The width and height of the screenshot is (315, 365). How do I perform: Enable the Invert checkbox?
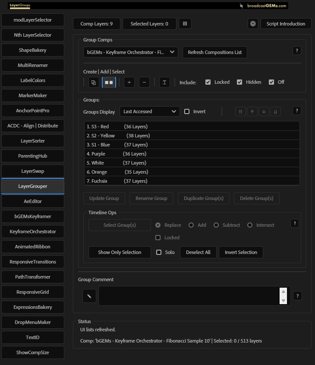(x=187, y=111)
